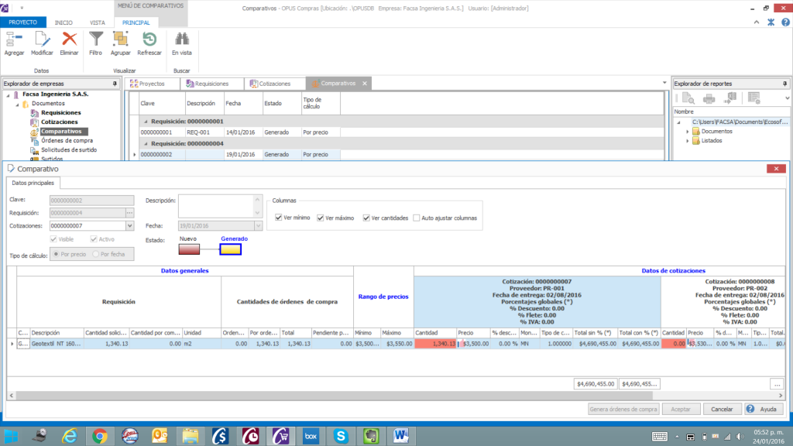Expand the Documentos folder in reports tree
The width and height of the screenshot is (793, 446).
(x=687, y=132)
